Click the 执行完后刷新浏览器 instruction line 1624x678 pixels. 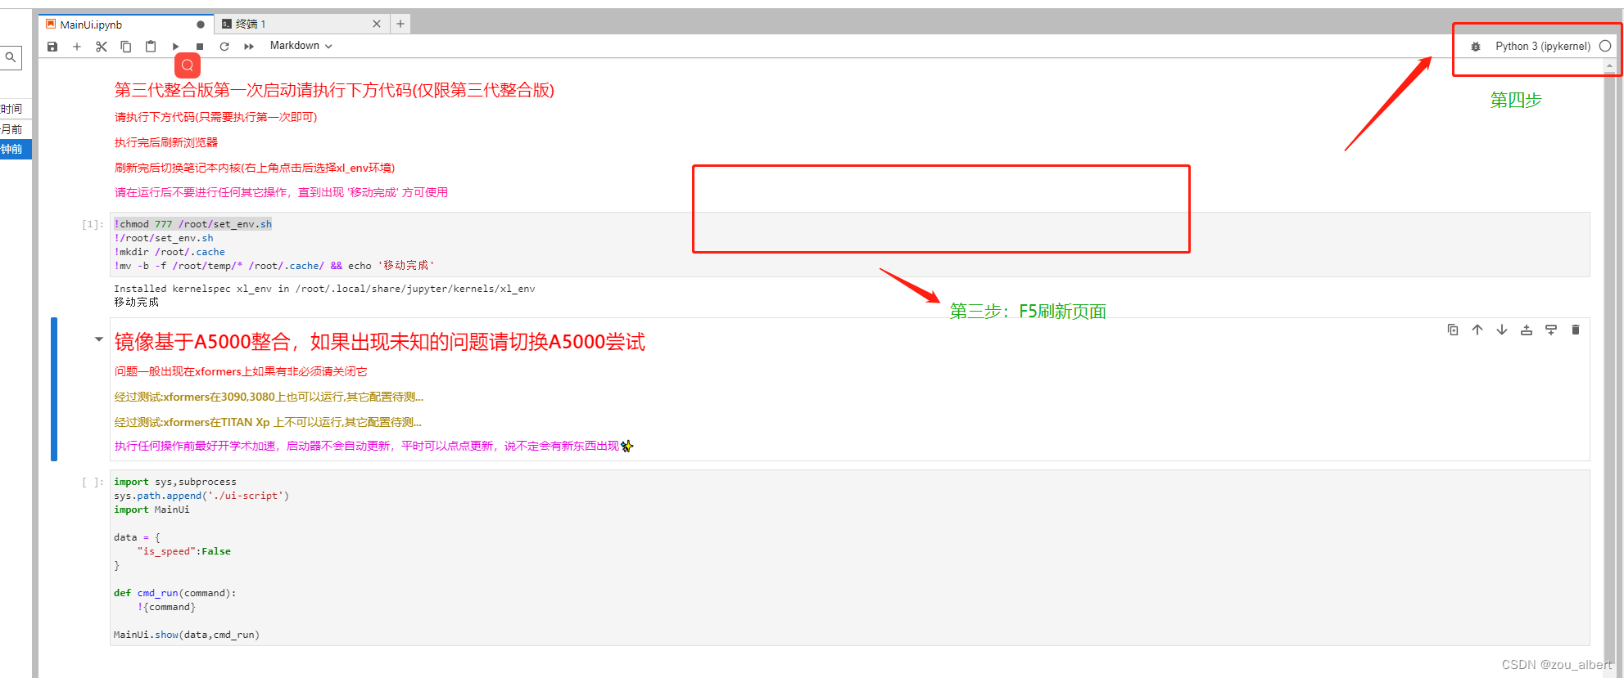coord(166,142)
